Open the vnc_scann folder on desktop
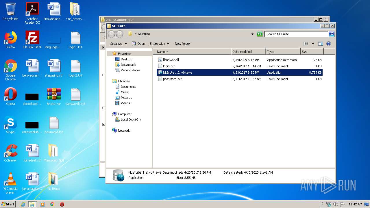 (x=75, y=12)
